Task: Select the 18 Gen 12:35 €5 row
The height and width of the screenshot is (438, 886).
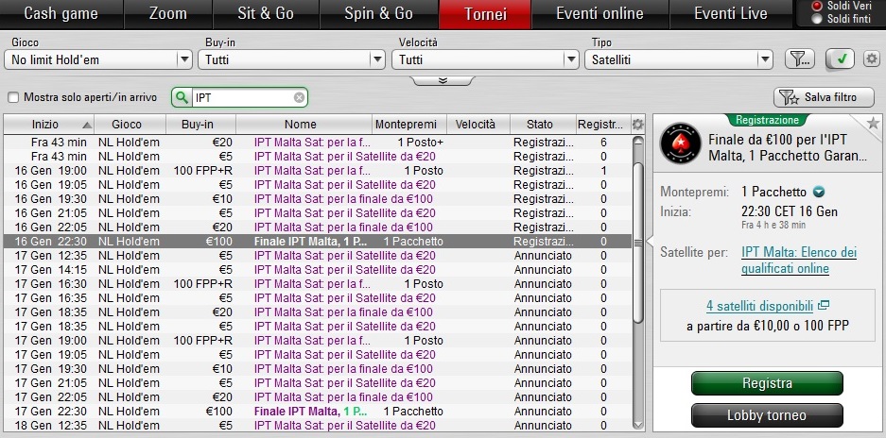Action: (x=318, y=425)
